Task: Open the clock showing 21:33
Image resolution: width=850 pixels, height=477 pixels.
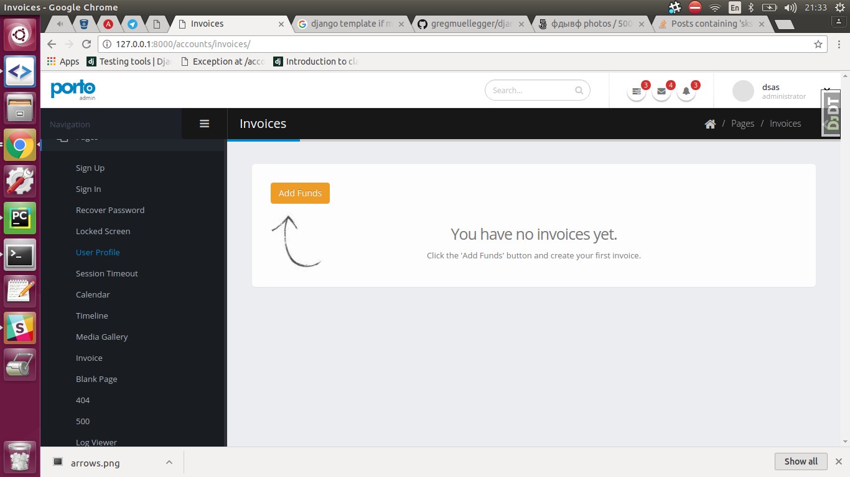Action: tap(815, 7)
